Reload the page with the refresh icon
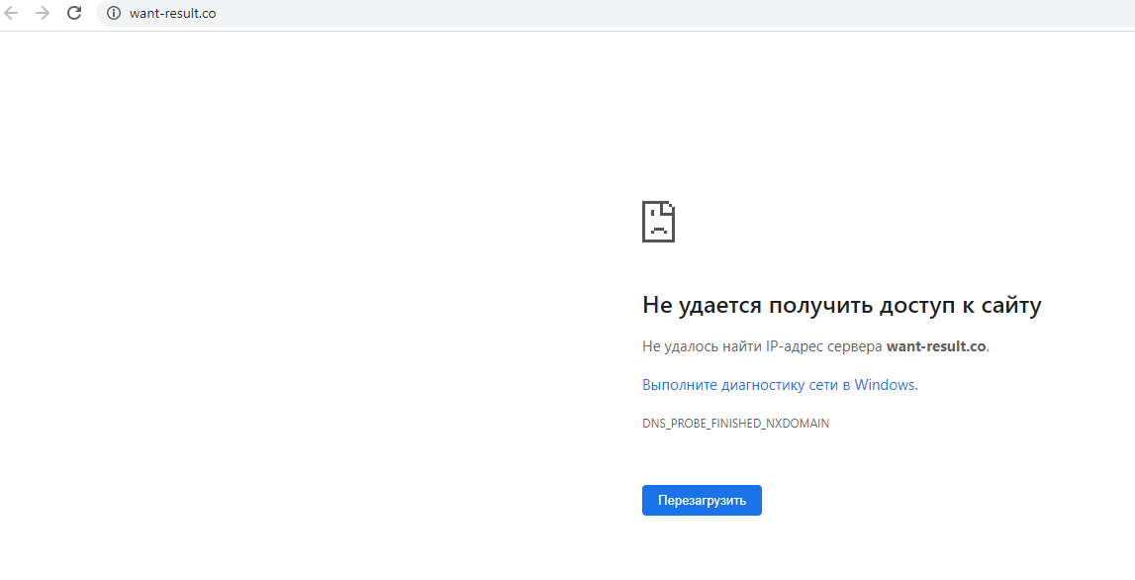1135x580 pixels. coord(74,13)
